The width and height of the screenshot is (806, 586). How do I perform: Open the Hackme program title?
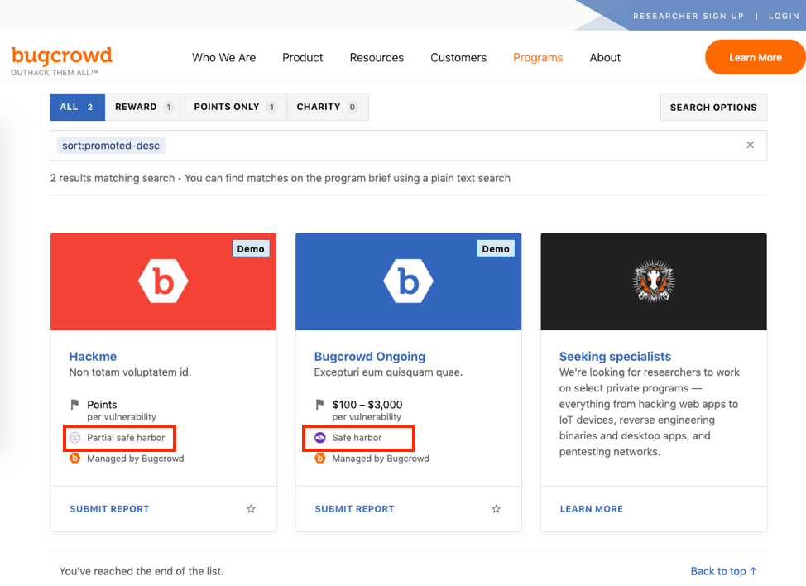coord(93,356)
